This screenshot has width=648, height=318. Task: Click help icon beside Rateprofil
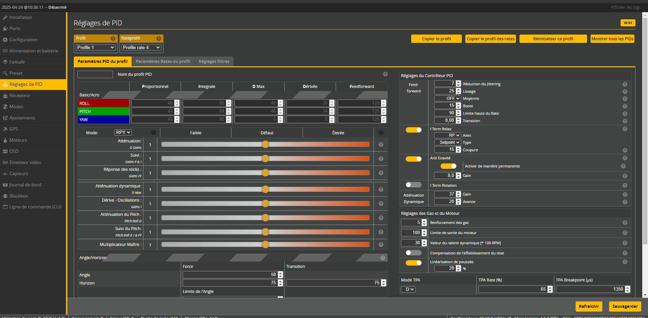pyautogui.click(x=159, y=39)
